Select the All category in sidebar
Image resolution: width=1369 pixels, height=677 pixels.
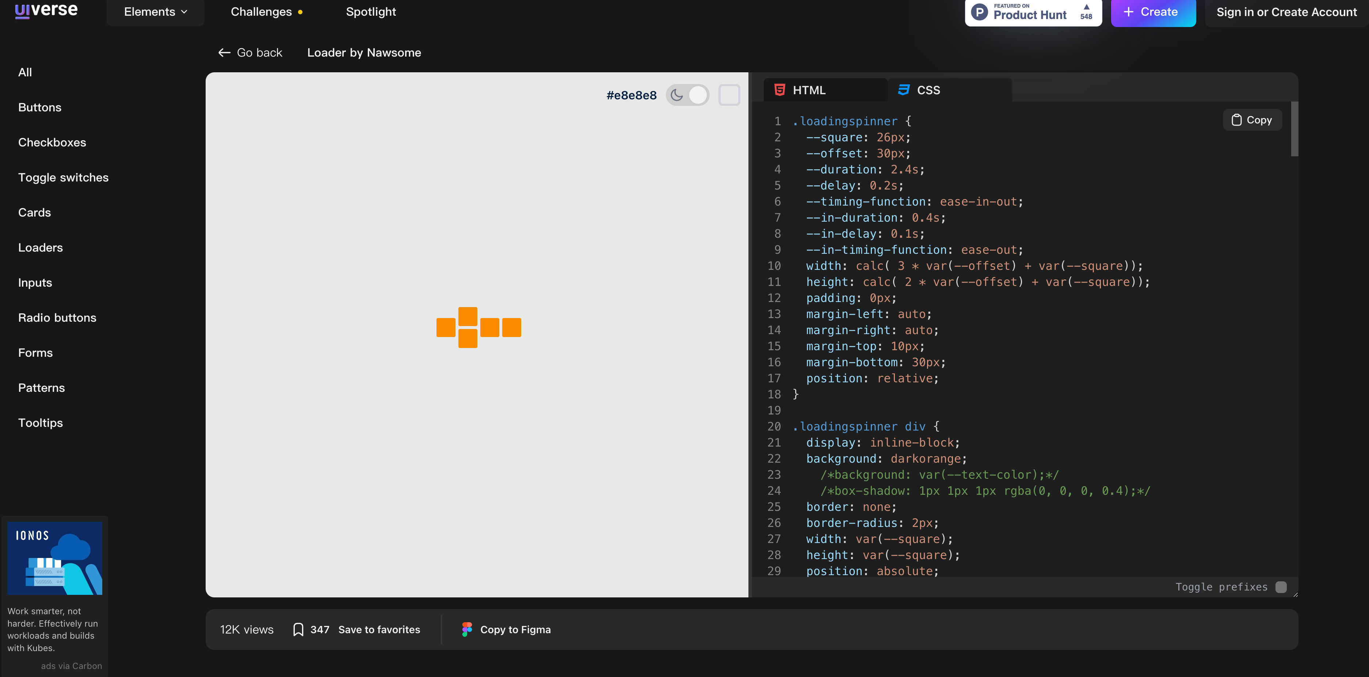[x=25, y=72]
